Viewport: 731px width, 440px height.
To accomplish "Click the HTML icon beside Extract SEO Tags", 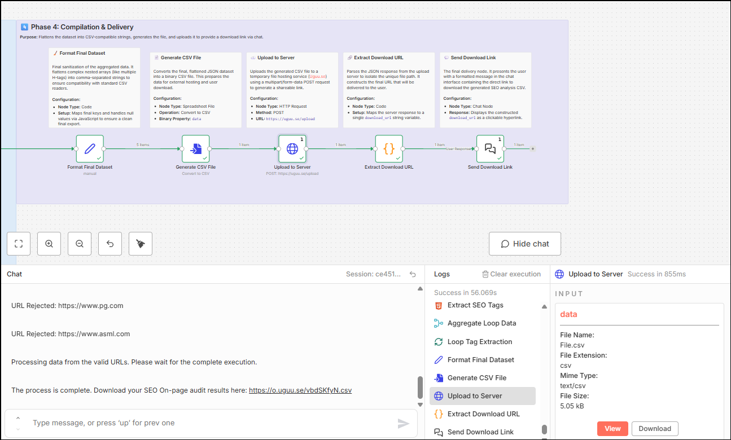I will pos(439,305).
